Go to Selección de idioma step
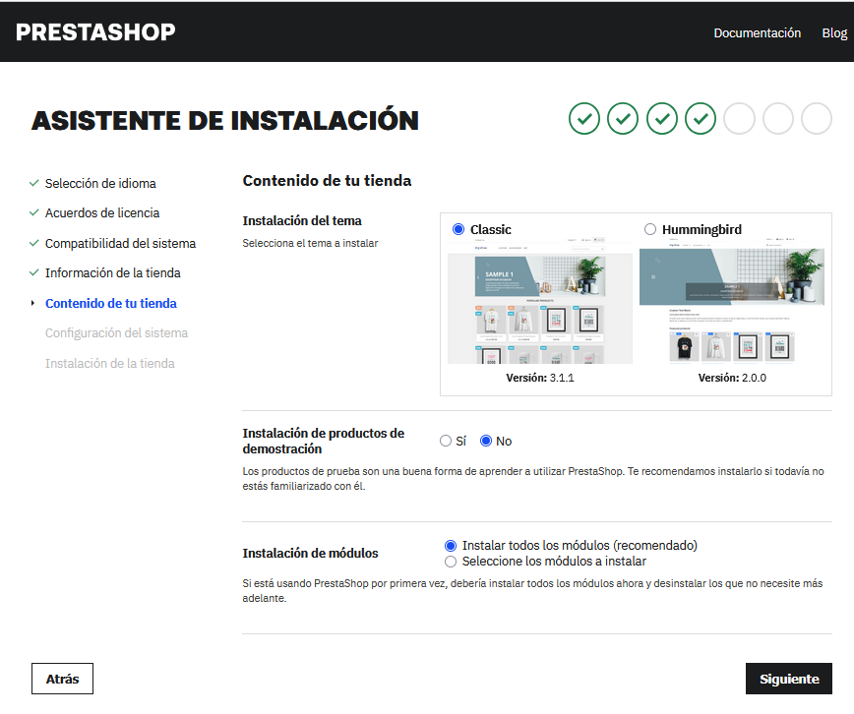 point(100,184)
